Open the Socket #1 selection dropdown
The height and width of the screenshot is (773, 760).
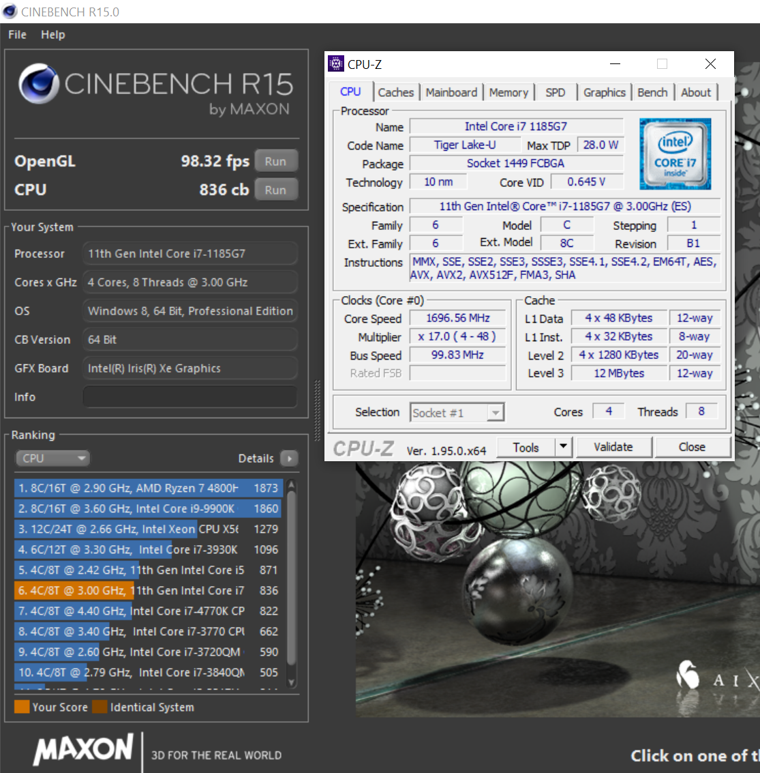point(457,413)
